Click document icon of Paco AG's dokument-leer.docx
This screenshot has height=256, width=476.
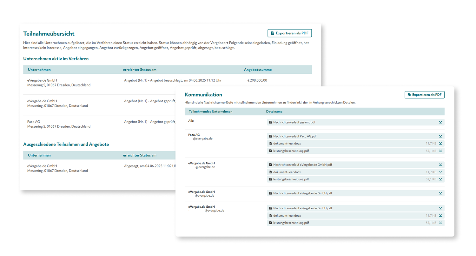click(271, 144)
